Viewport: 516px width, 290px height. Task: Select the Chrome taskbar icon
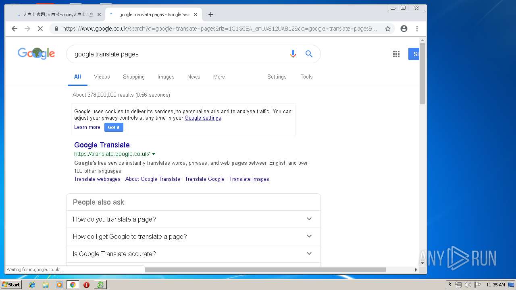click(x=73, y=285)
